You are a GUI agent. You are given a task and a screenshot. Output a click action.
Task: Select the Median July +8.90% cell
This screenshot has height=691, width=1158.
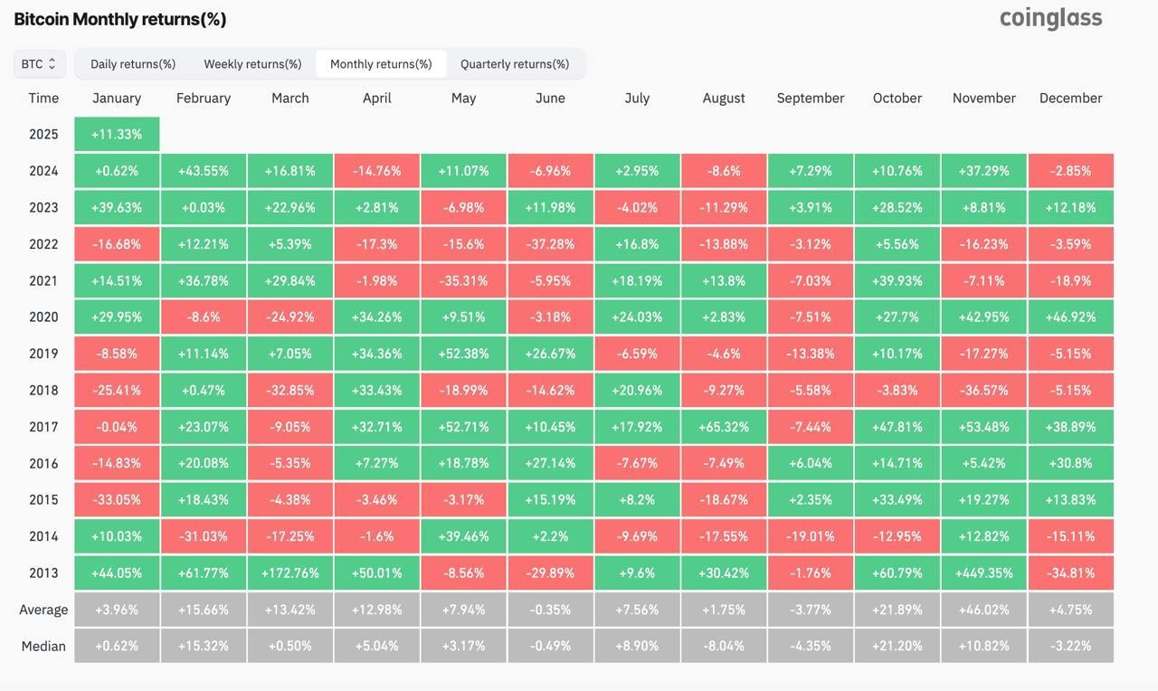point(637,646)
